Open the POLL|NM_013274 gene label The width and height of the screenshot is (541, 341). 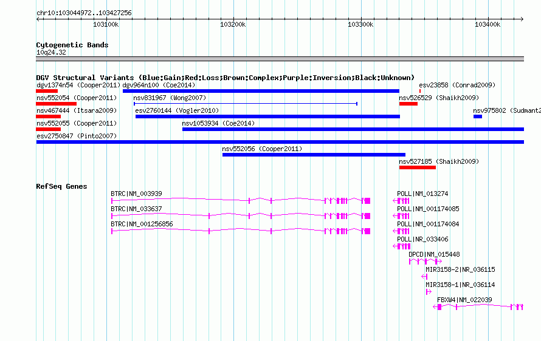(422, 194)
